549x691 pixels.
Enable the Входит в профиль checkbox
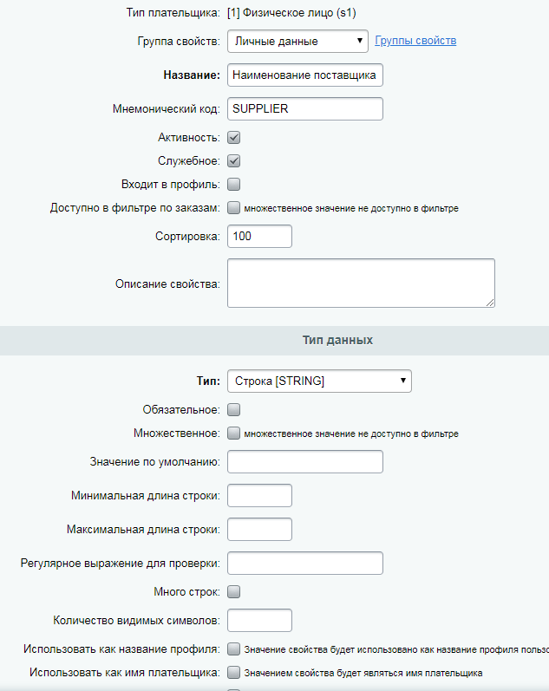pyautogui.click(x=233, y=184)
